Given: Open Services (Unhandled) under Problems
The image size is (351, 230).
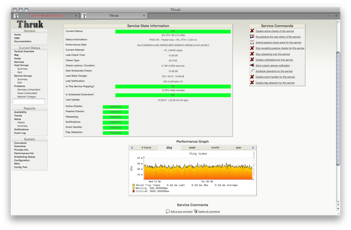Looking at the screenshot, I should tap(29, 90).
